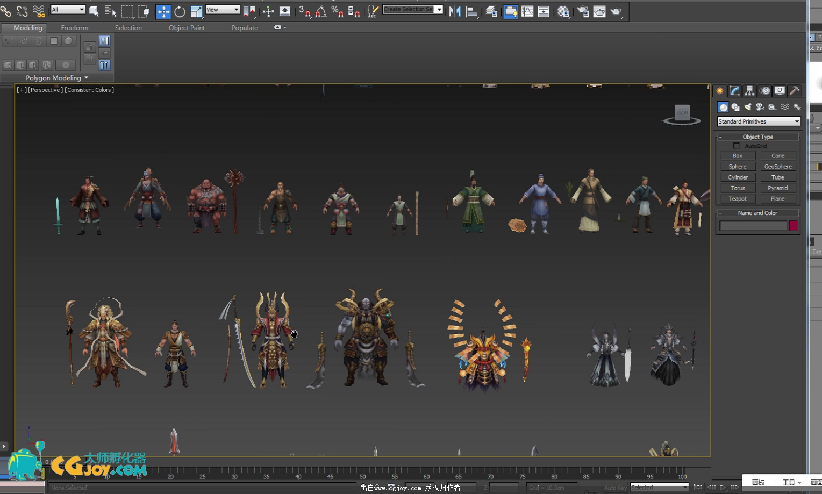The image size is (822, 494).
Task: Toggle the Spinner Snap
Action: [354, 11]
